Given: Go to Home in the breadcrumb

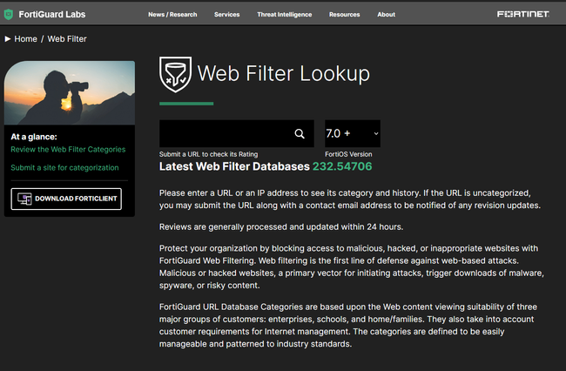Looking at the screenshot, I should (x=25, y=39).
